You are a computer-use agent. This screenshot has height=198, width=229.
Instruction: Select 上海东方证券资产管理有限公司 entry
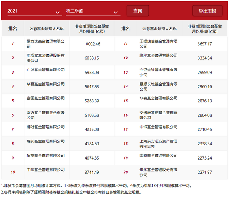pyautogui.click(x=158, y=144)
